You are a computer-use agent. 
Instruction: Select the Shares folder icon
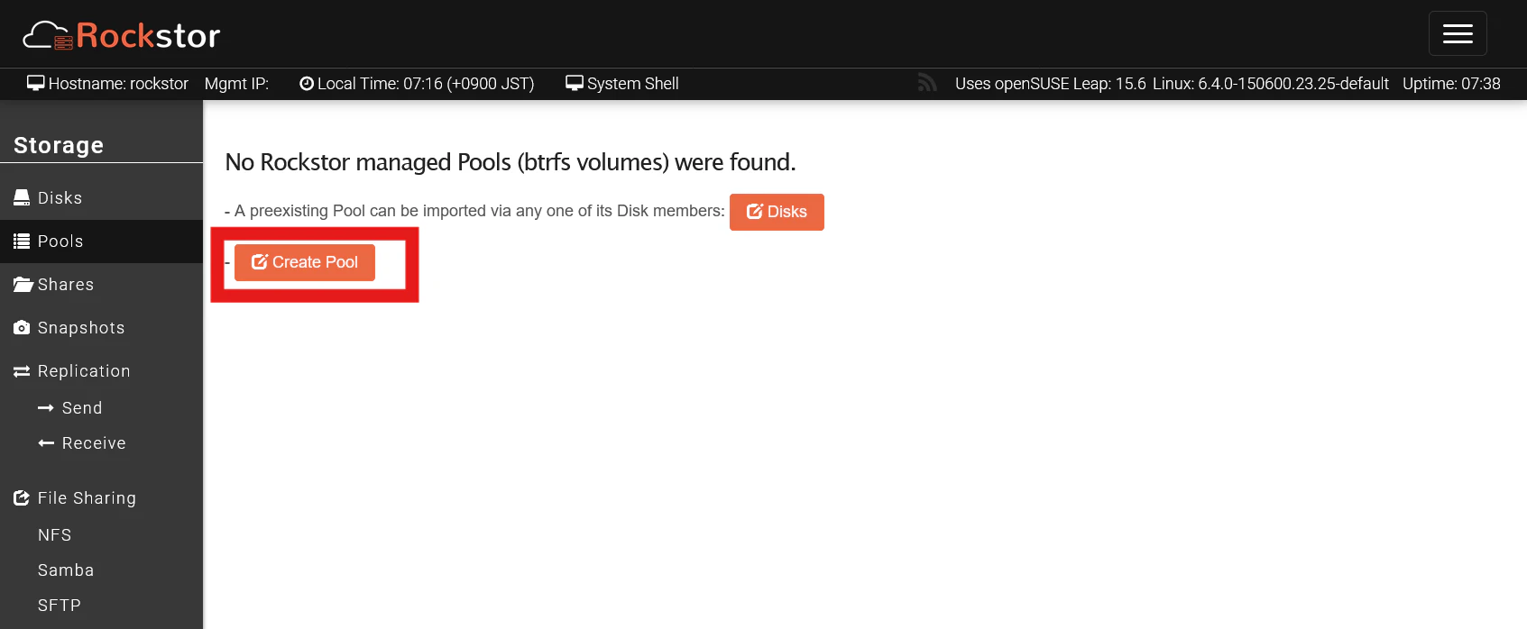pos(23,285)
